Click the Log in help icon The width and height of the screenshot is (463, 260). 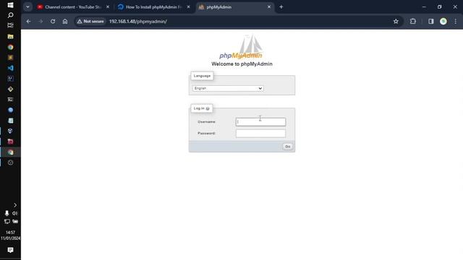pyautogui.click(x=208, y=108)
